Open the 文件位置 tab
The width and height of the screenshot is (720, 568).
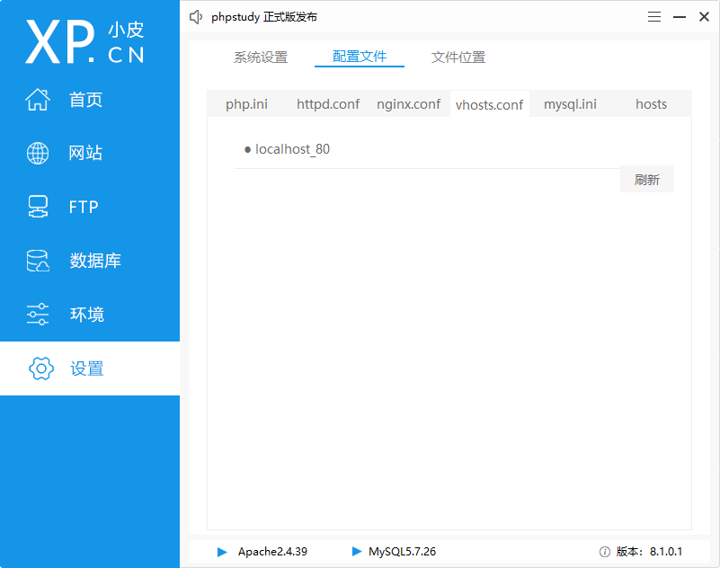pyautogui.click(x=457, y=56)
